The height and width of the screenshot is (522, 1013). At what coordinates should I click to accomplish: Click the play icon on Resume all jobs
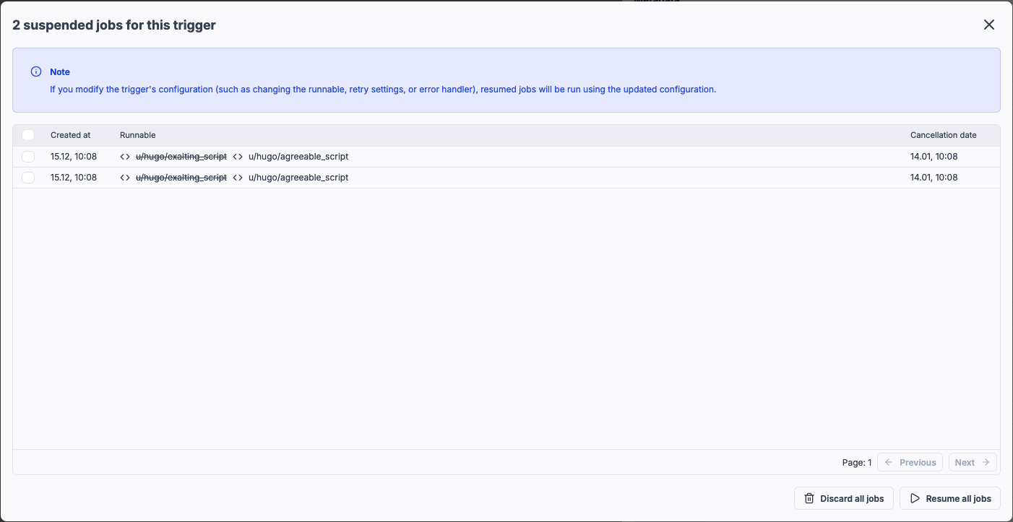point(915,498)
